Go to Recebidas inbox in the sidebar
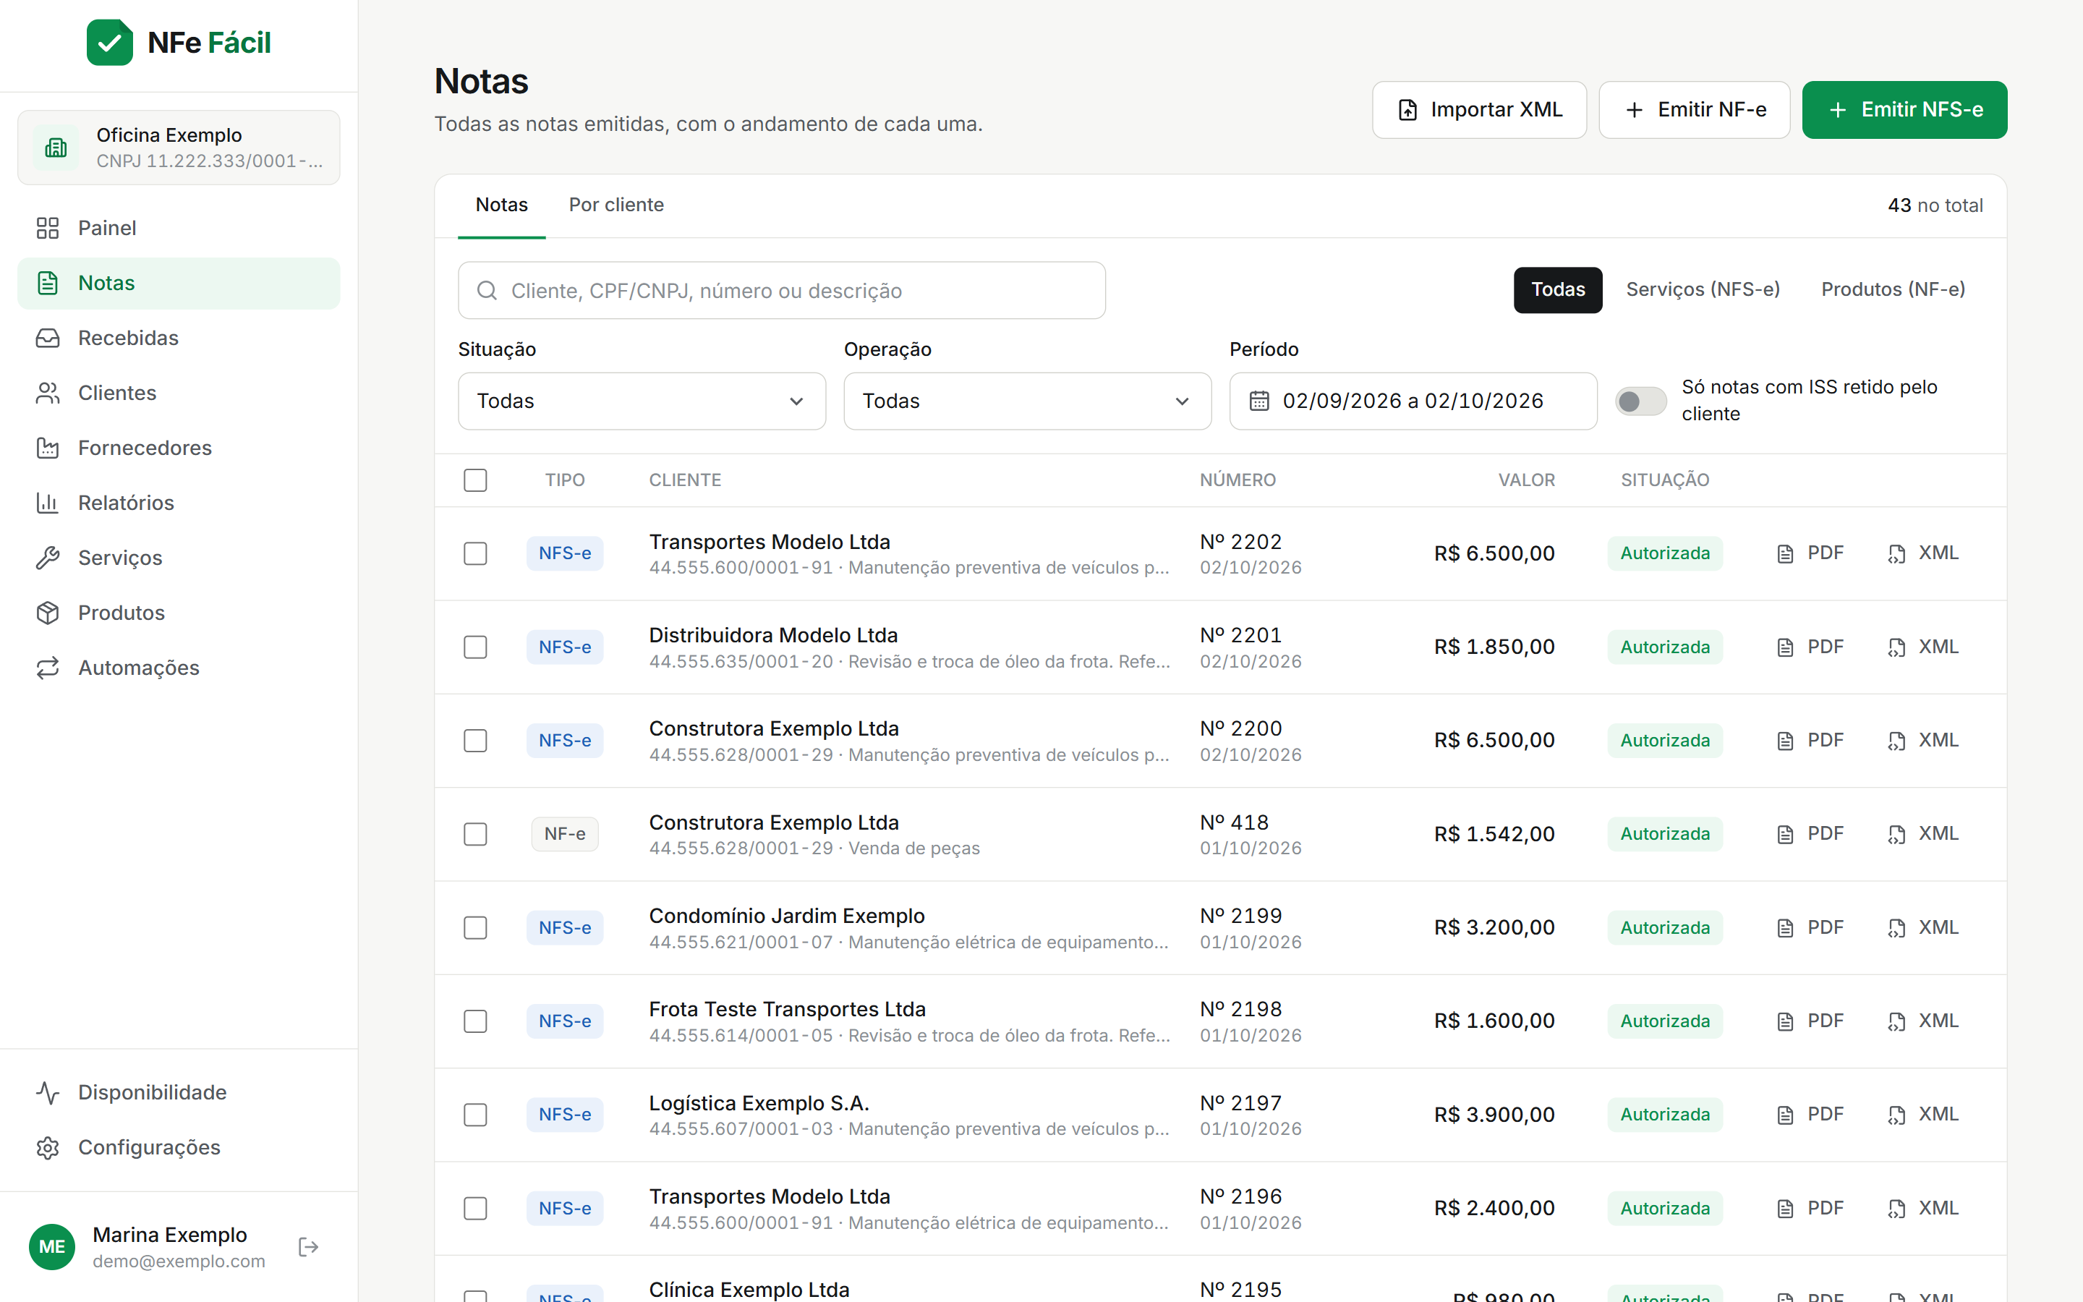This screenshot has height=1302, width=2083. click(178, 339)
